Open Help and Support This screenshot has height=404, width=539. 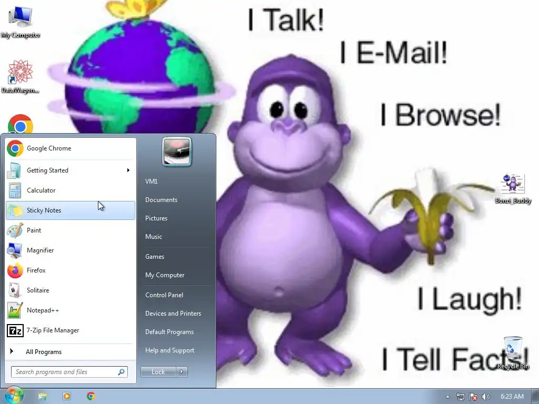tap(170, 350)
